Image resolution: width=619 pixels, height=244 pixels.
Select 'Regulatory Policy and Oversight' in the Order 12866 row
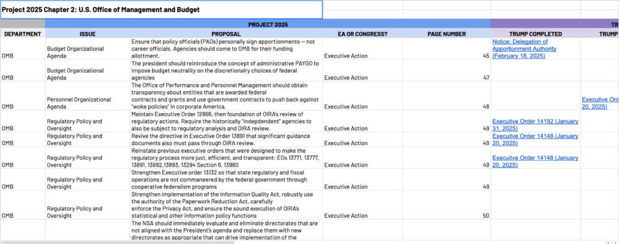(87, 121)
